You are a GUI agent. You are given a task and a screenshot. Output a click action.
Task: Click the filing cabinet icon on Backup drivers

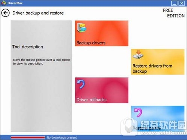[x=82, y=28]
